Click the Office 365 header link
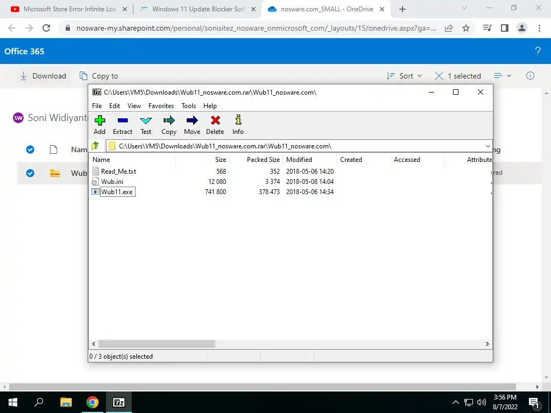Viewport: 551px width, 413px height. click(x=24, y=51)
